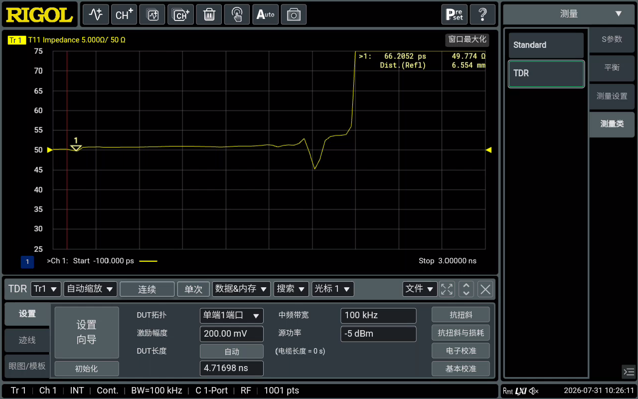This screenshot has height=399, width=638.
Task: Click the Preset button
Action: pos(455,14)
